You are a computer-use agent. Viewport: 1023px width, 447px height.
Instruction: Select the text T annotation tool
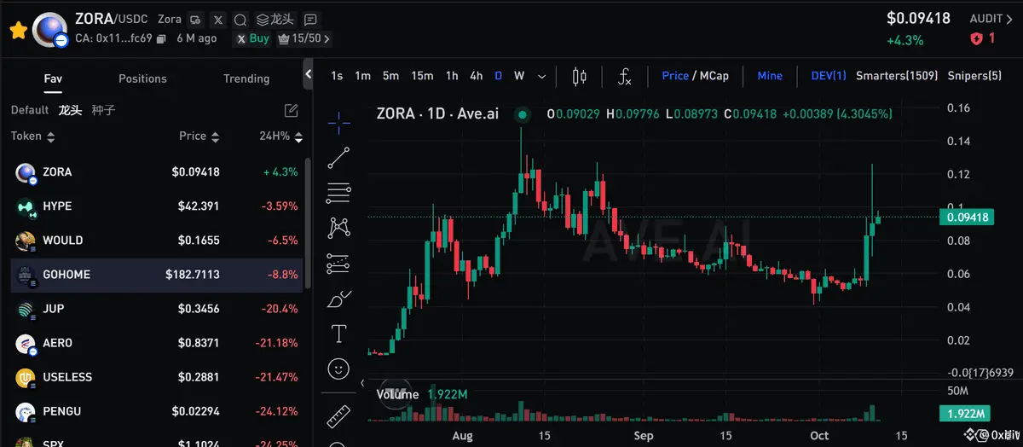click(x=338, y=334)
